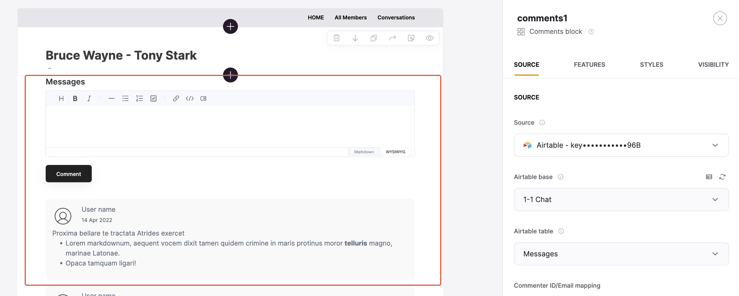739x296 pixels.
Task: Click the info icon next to Airtable table
Action: (561, 231)
